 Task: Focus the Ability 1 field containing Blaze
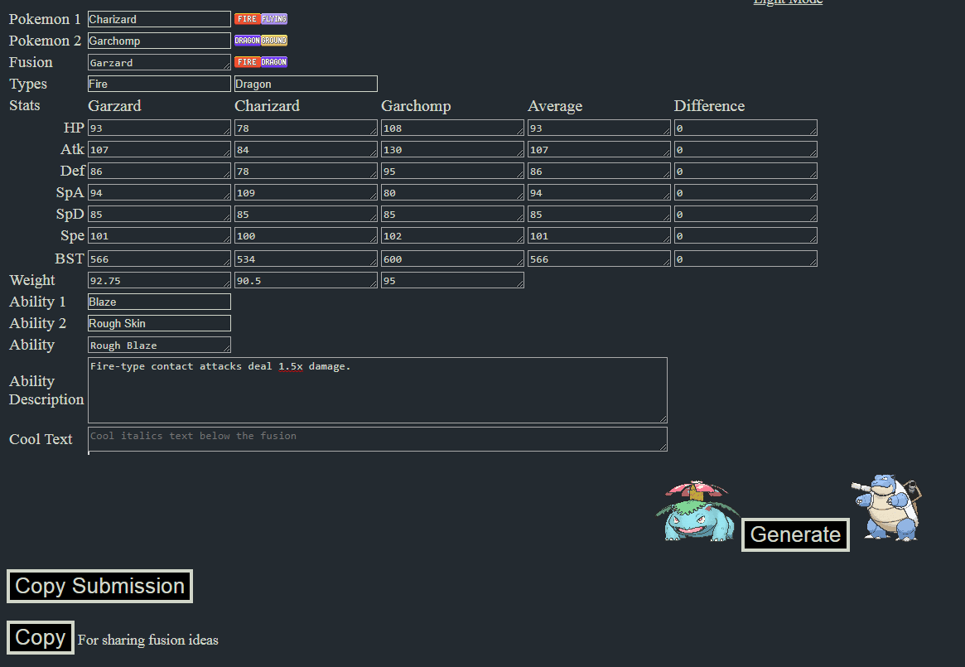pos(159,302)
